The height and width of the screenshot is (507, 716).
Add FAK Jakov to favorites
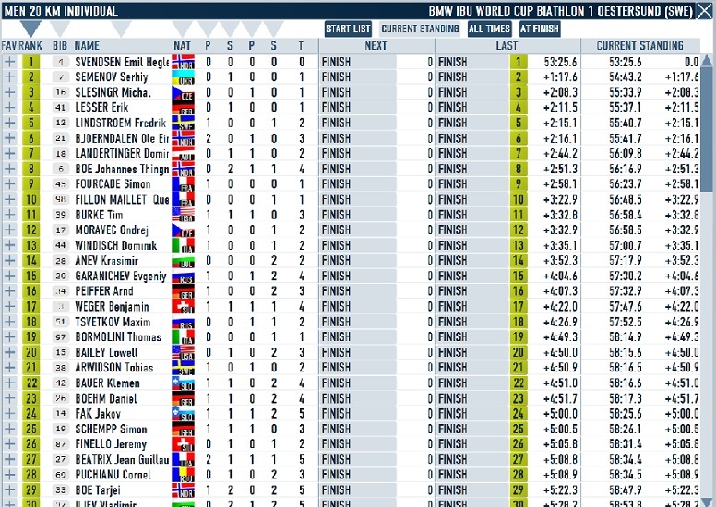coord(9,414)
